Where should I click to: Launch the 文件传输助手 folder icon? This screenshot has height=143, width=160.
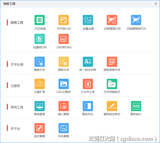pos(112,84)
